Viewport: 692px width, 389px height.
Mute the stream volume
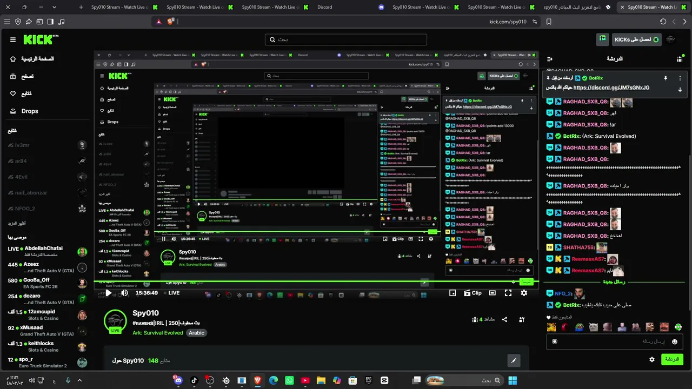click(x=124, y=293)
